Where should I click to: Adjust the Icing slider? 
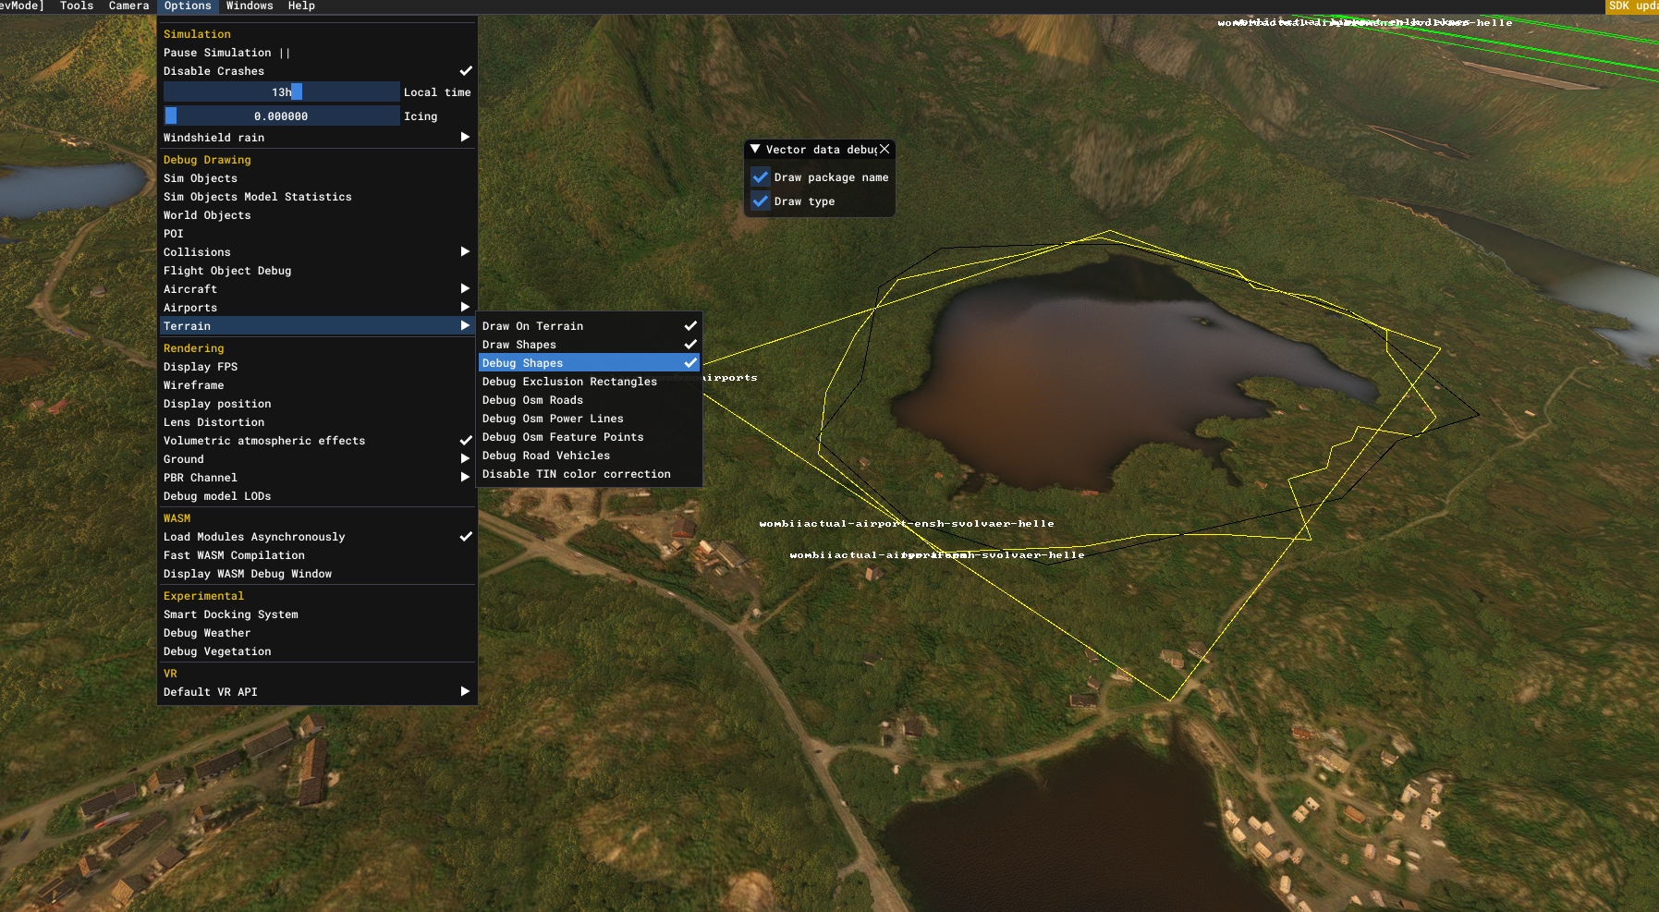282,116
